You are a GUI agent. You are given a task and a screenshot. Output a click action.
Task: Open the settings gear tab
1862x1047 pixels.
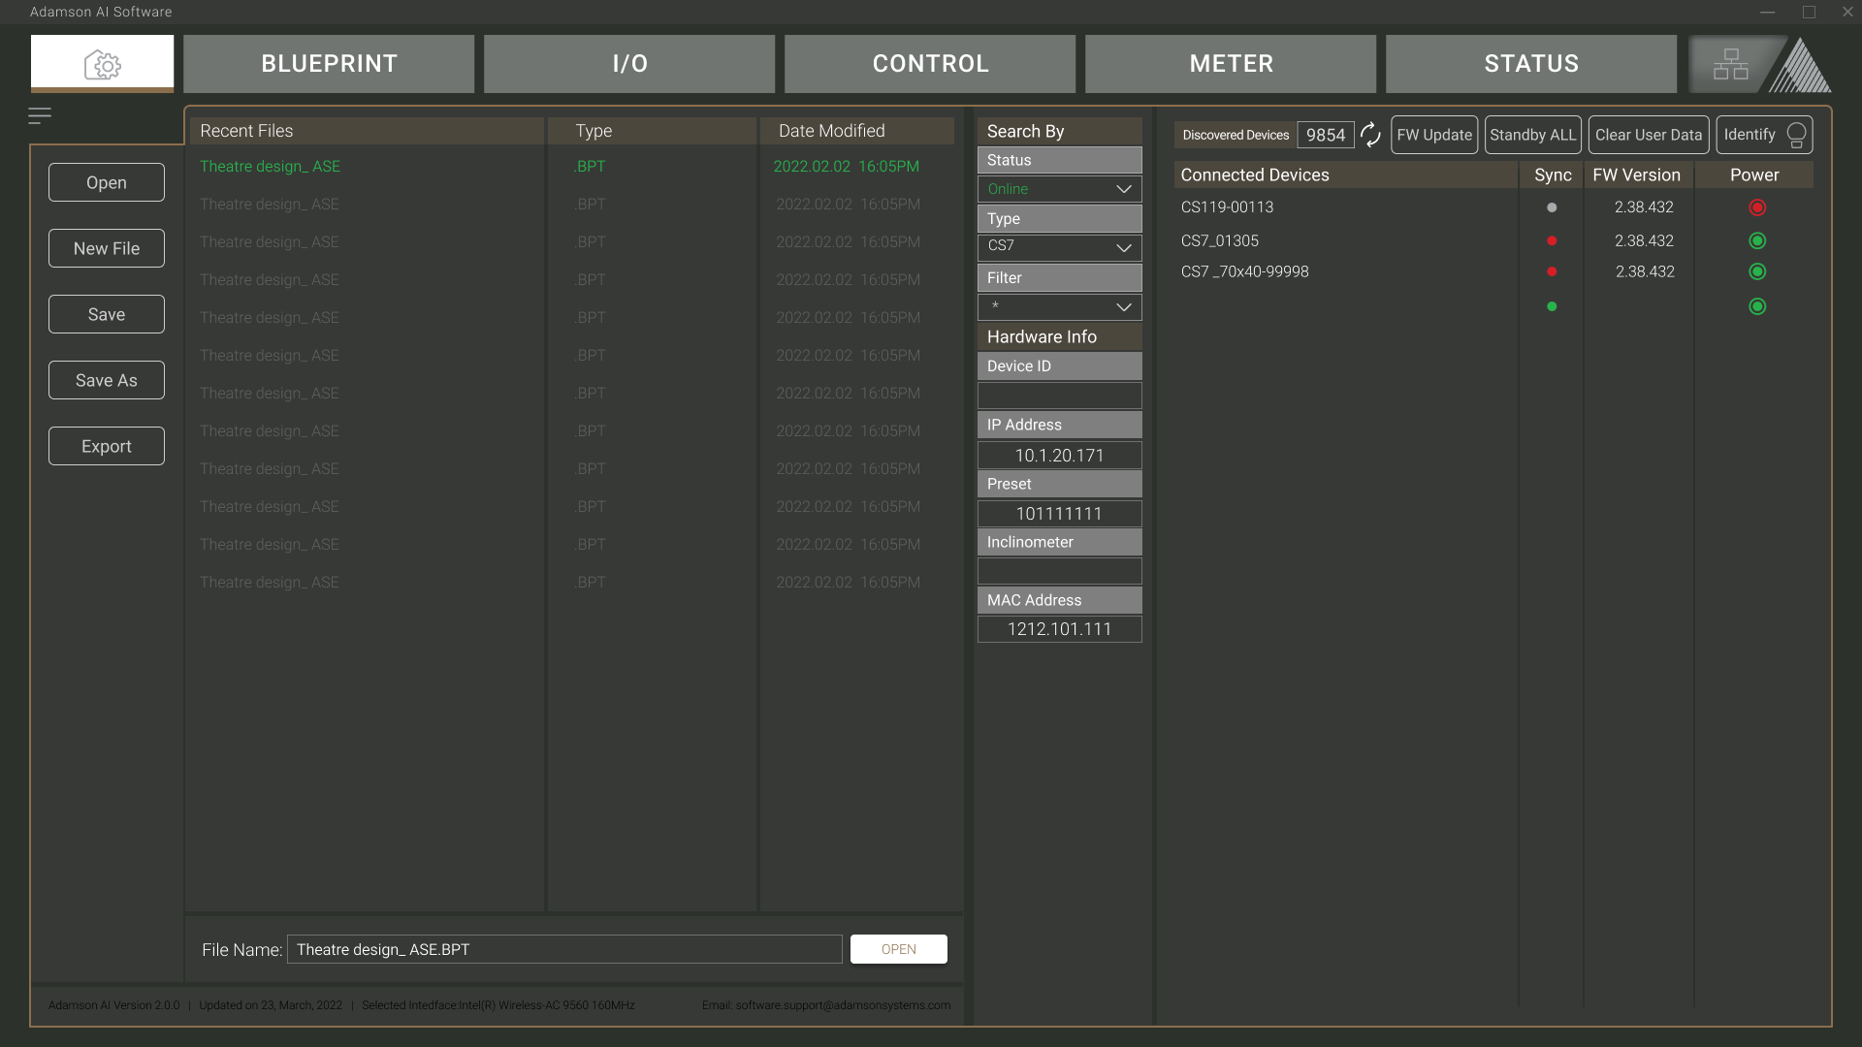tap(102, 64)
